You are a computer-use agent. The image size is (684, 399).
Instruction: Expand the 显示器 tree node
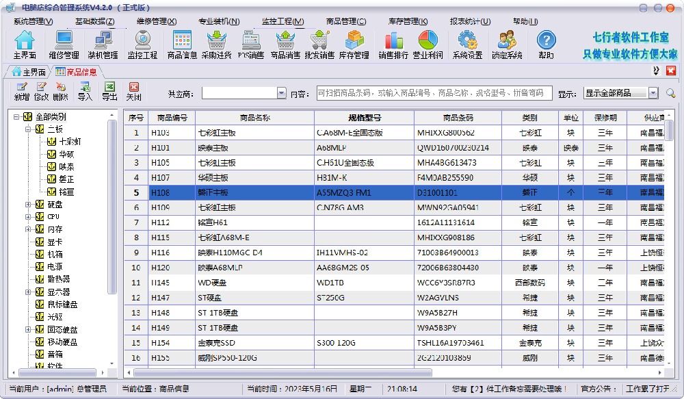point(28,292)
